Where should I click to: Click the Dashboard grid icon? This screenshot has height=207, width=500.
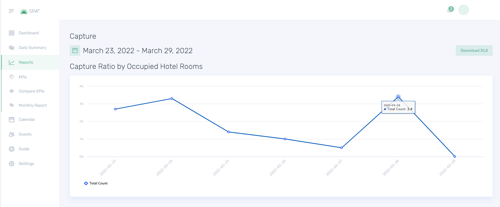pyautogui.click(x=12, y=33)
